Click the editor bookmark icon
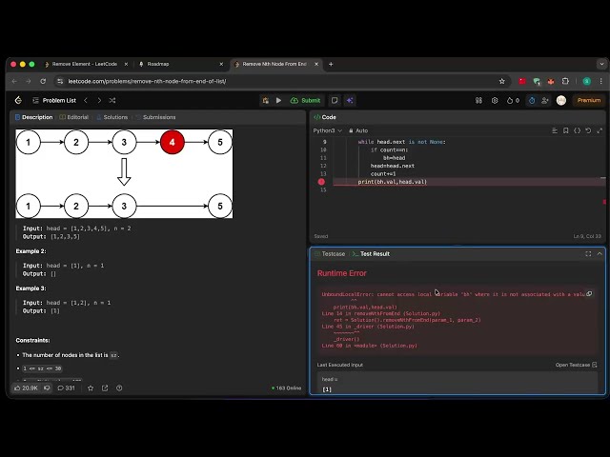The width and height of the screenshot is (610, 457). pyautogui.click(x=566, y=130)
